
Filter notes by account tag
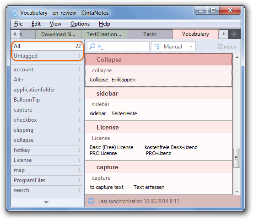coord(47,70)
